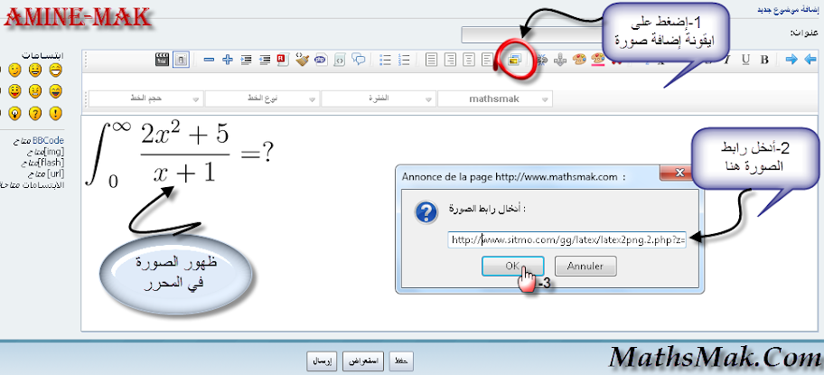The image size is (824, 375).
Task: Apply bulleted list formatting
Action: [385, 60]
